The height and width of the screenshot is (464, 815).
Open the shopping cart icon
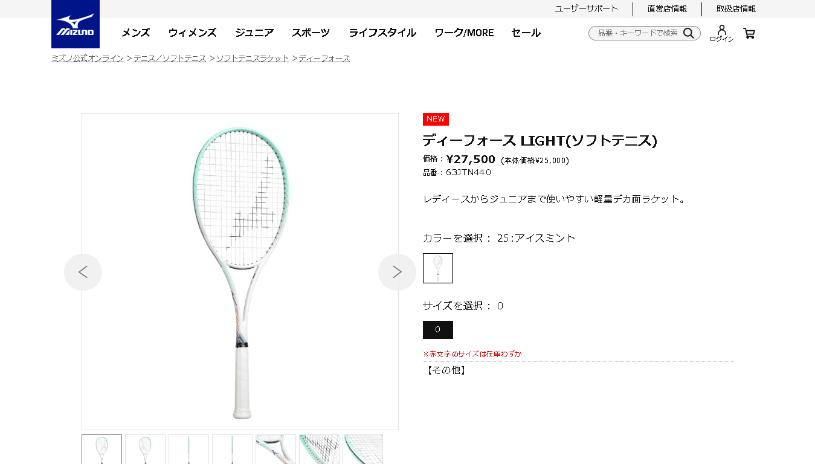(x=749, y=33)
